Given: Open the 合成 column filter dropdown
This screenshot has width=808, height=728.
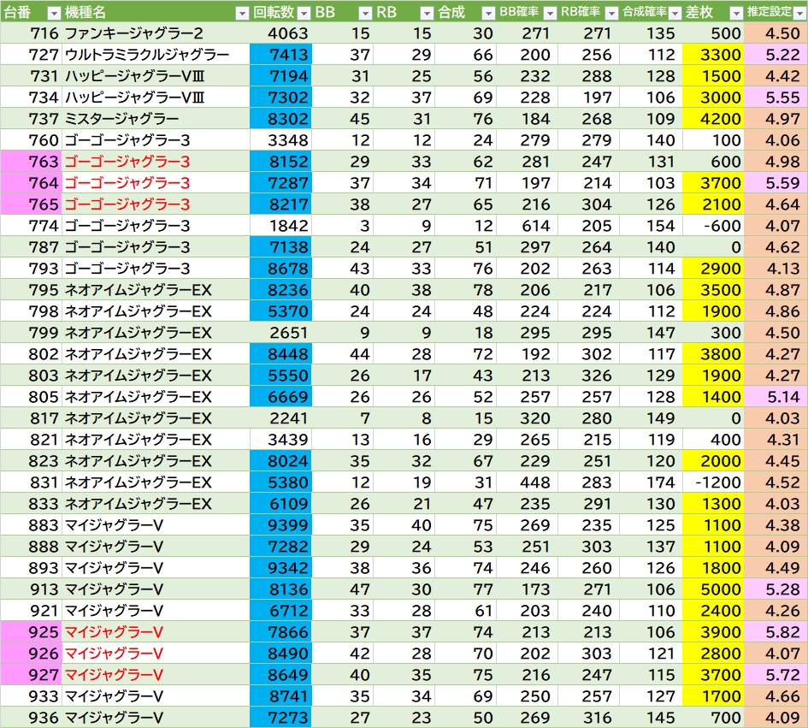Looking at the screenshot, I should point(487,13).
